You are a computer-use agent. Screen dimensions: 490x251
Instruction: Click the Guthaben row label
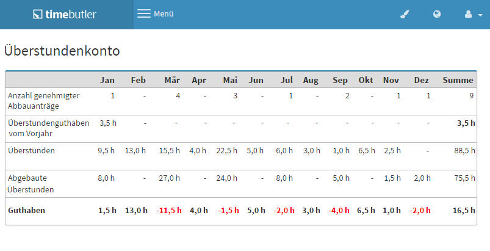point(27,210)
